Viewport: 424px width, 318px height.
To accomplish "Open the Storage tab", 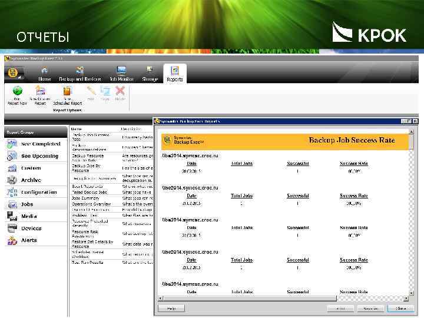I will tap(150, 74).
